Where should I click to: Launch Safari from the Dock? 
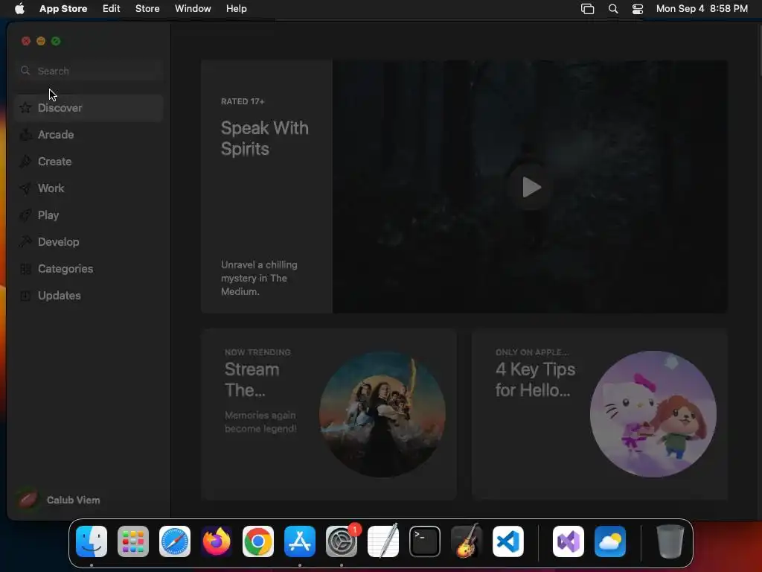175,541
